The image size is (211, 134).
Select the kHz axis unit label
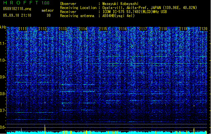tap(3, 27)
